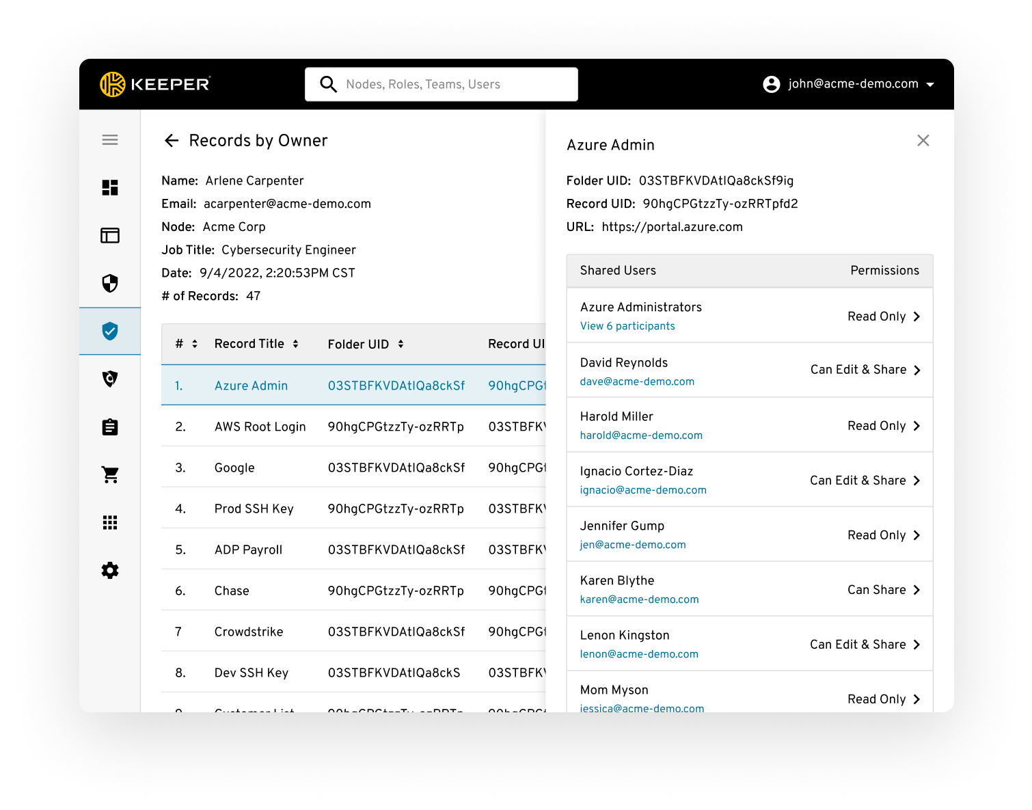Open the hamburger menu in the sidebar
The width and height of the screenshot is (1032, 810).
(x=110, y=140)
